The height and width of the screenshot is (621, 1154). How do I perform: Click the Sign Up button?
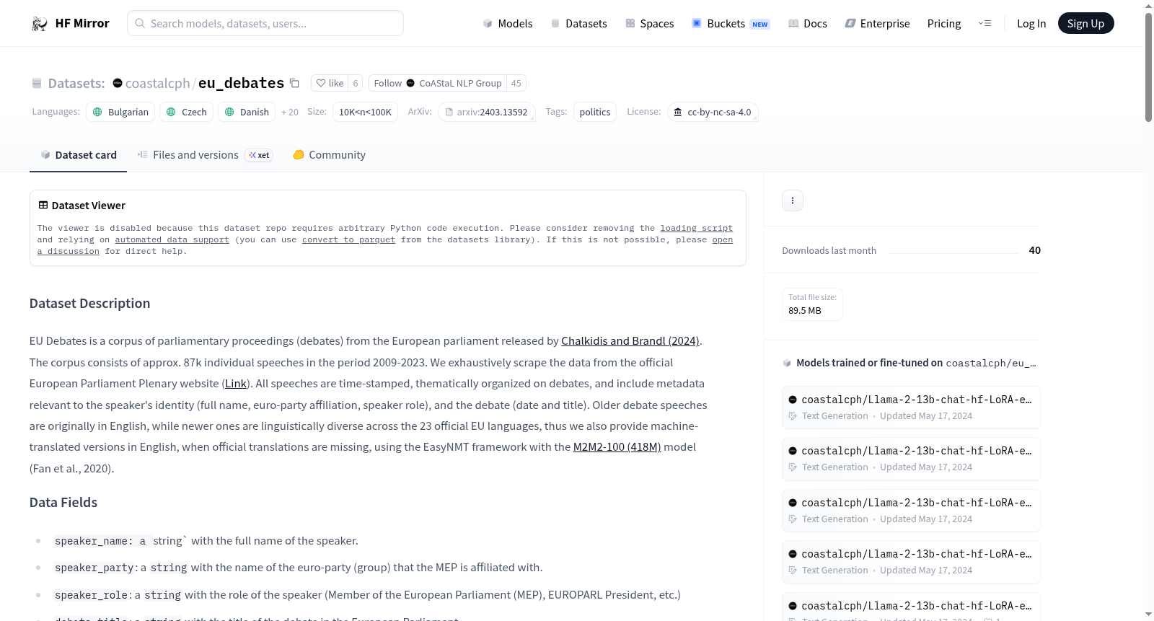coord(1086,24)
